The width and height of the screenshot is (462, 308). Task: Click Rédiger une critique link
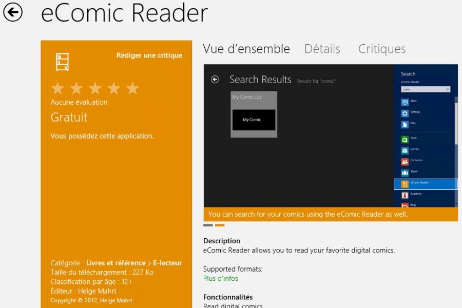(149, 55)
